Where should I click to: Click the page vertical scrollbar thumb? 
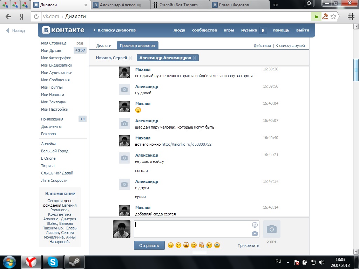(x=356, y=70)
